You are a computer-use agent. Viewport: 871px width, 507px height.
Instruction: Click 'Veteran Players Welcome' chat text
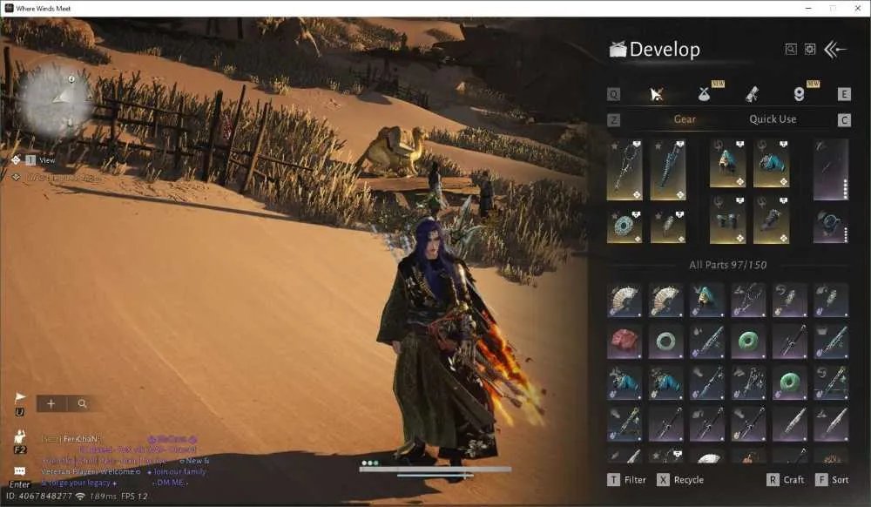coord(88,471)
